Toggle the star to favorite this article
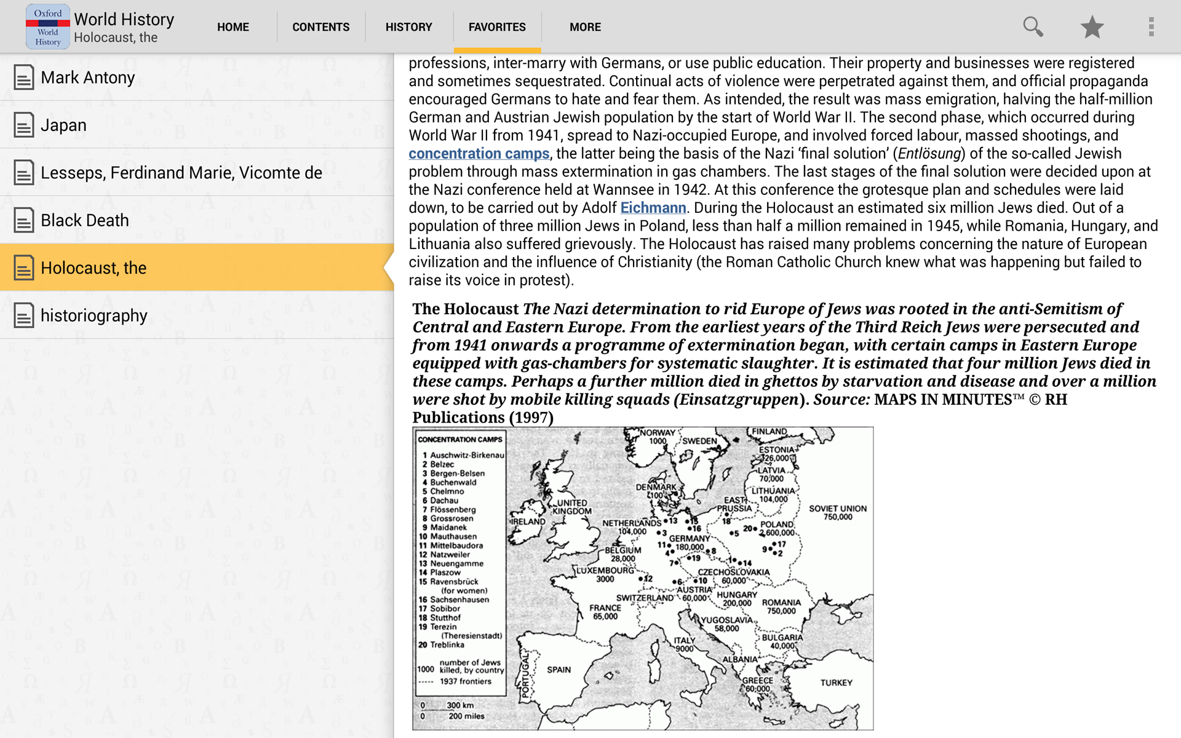The width and height of the screenshot is (1181, 738). 1092,26
